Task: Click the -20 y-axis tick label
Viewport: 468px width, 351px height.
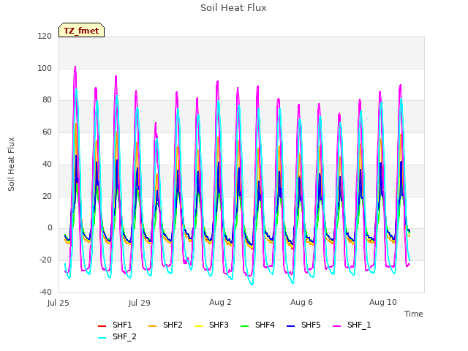Action: [45, 260]
